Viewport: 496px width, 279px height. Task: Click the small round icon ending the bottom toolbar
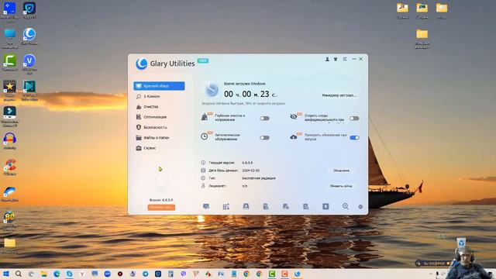(x=360, y=207)
